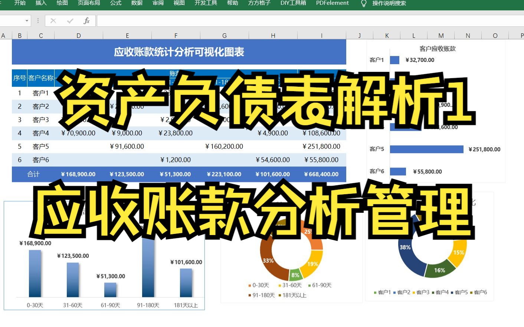
Task: Open the 数据 ribbon tab
Action: coord(136,3)
